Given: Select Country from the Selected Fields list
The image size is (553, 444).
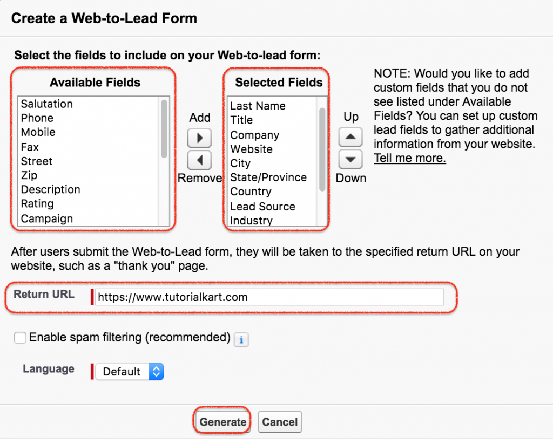Looking at the screenshot, I should (251, 192).
